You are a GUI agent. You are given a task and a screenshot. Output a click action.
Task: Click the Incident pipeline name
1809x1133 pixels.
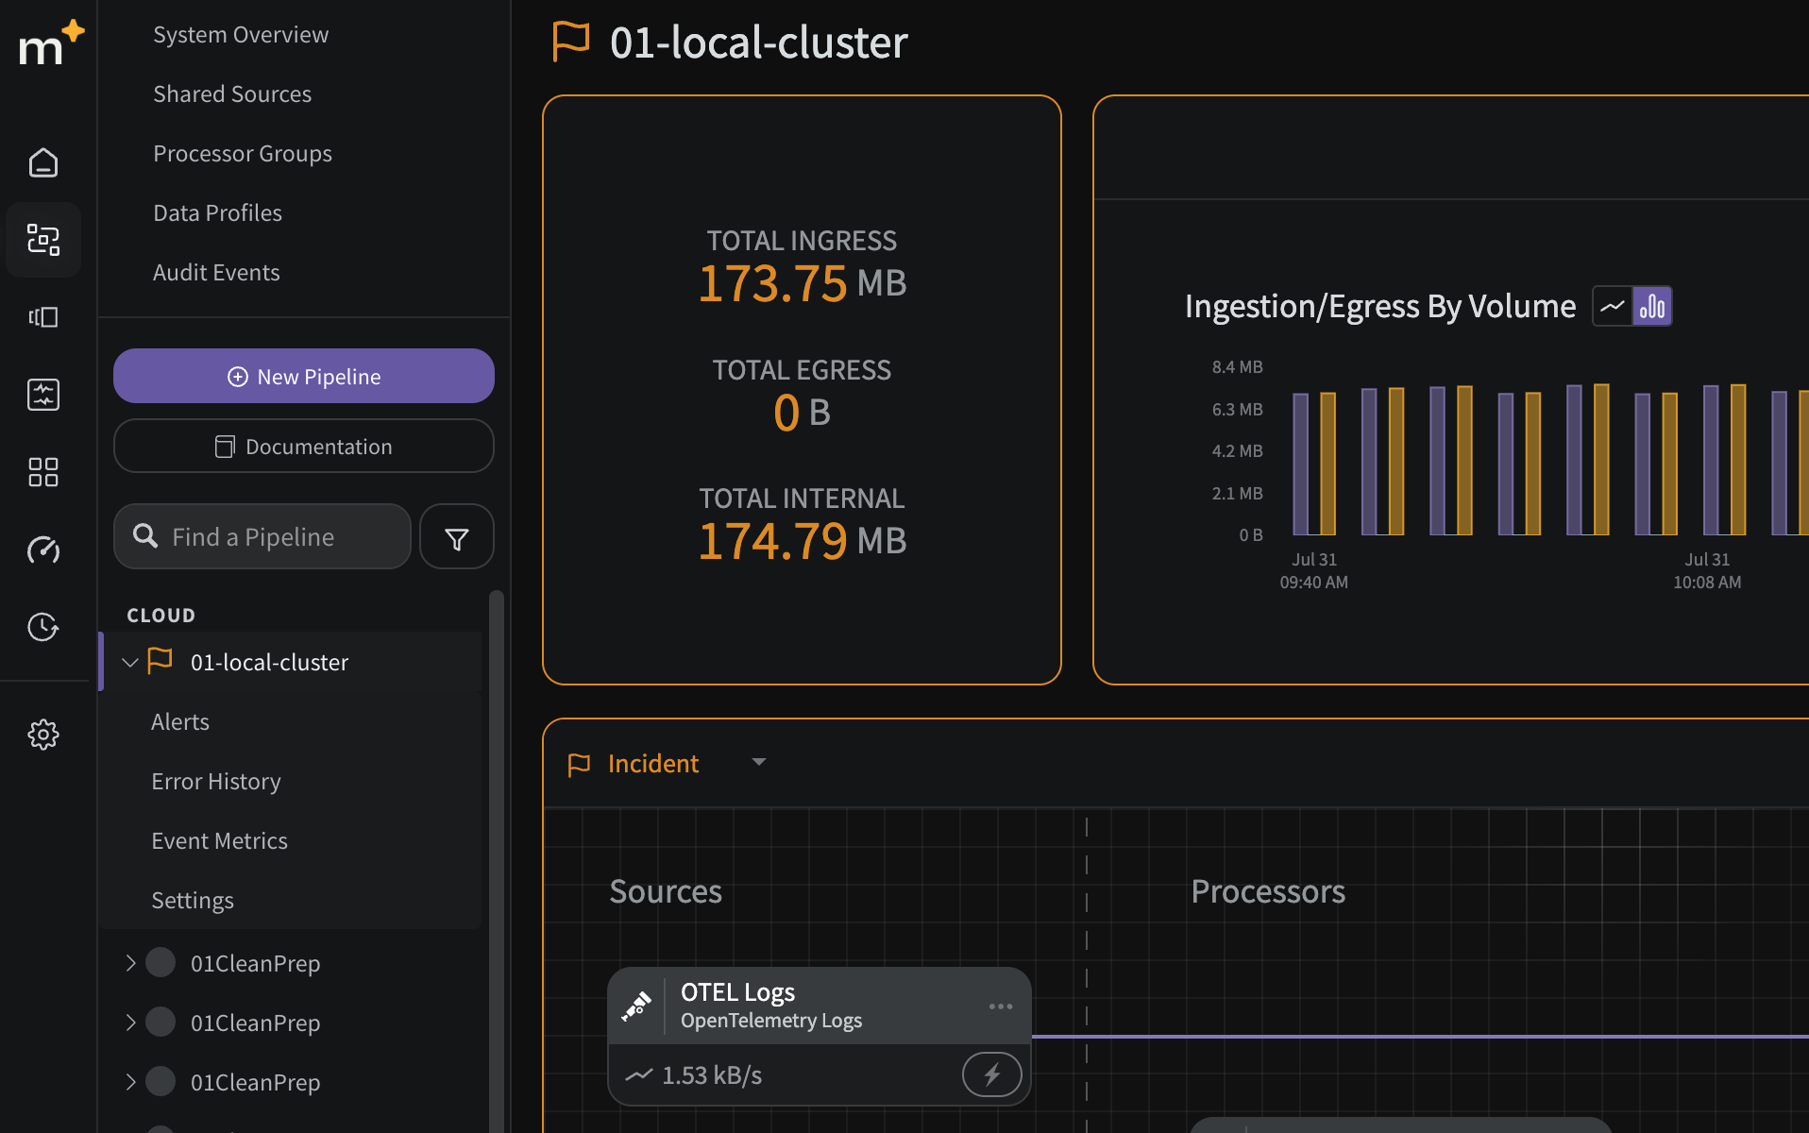(653, 764)
